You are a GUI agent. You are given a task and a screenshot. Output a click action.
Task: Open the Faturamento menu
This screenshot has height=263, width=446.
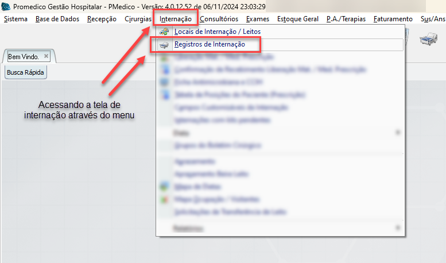(393, 19)
